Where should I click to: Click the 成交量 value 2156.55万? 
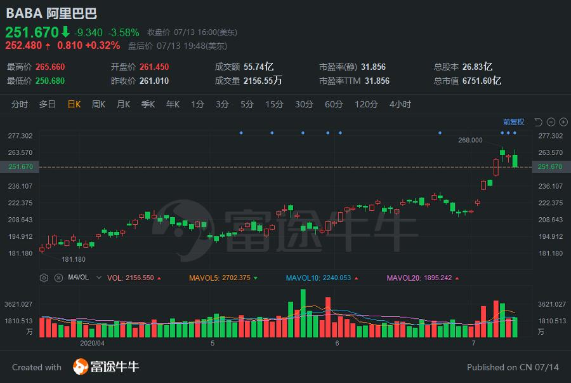(x=263, y=81)
